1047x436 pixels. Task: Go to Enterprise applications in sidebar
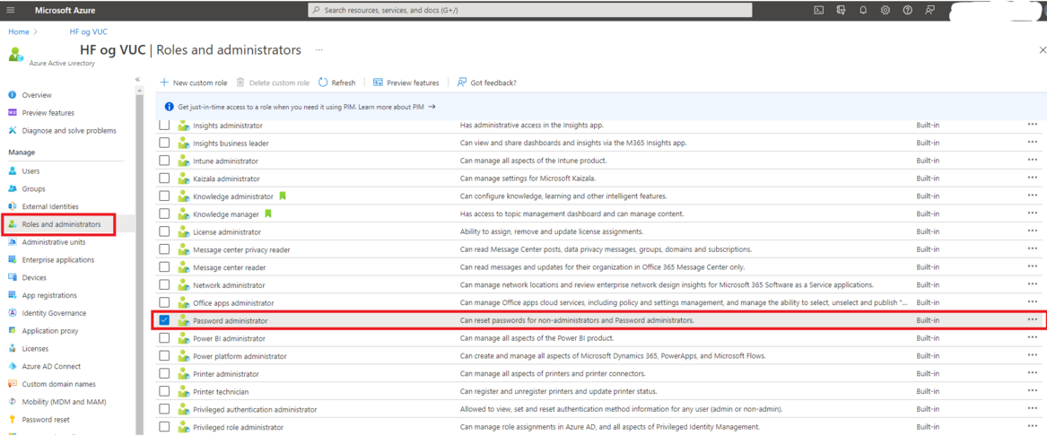click(57, 260)
